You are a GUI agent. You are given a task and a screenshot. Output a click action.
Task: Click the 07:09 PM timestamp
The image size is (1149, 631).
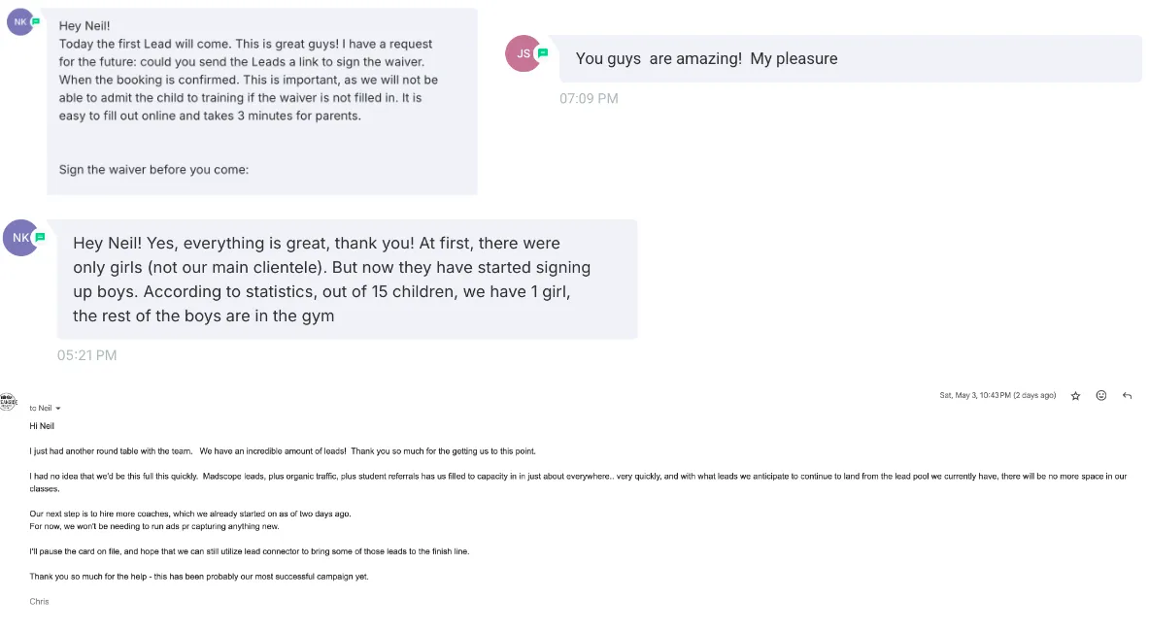click(x=589, y=99)
